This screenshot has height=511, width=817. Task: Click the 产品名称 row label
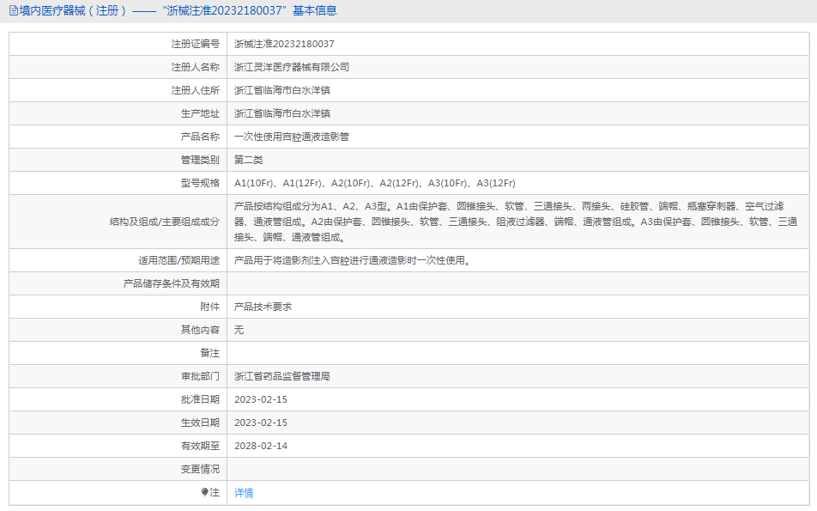tap(200, 137)
